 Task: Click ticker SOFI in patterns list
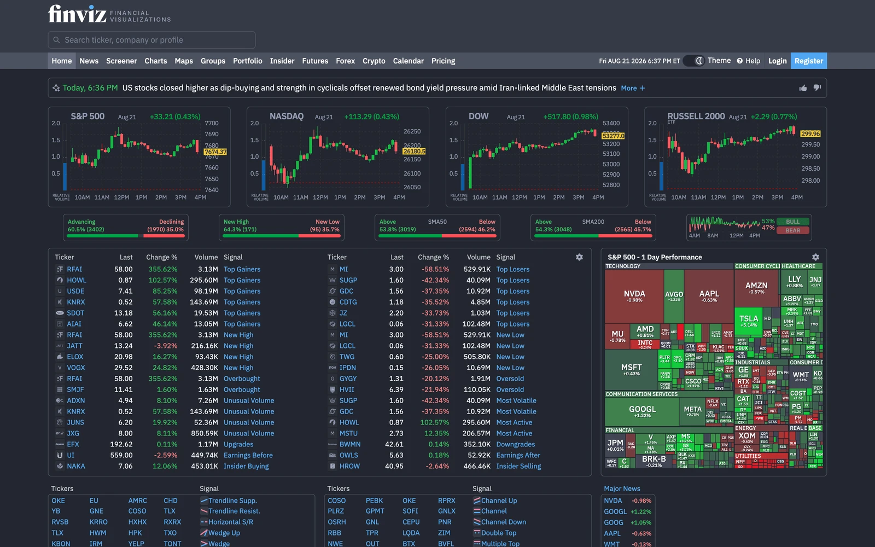[x=410, y=511]
